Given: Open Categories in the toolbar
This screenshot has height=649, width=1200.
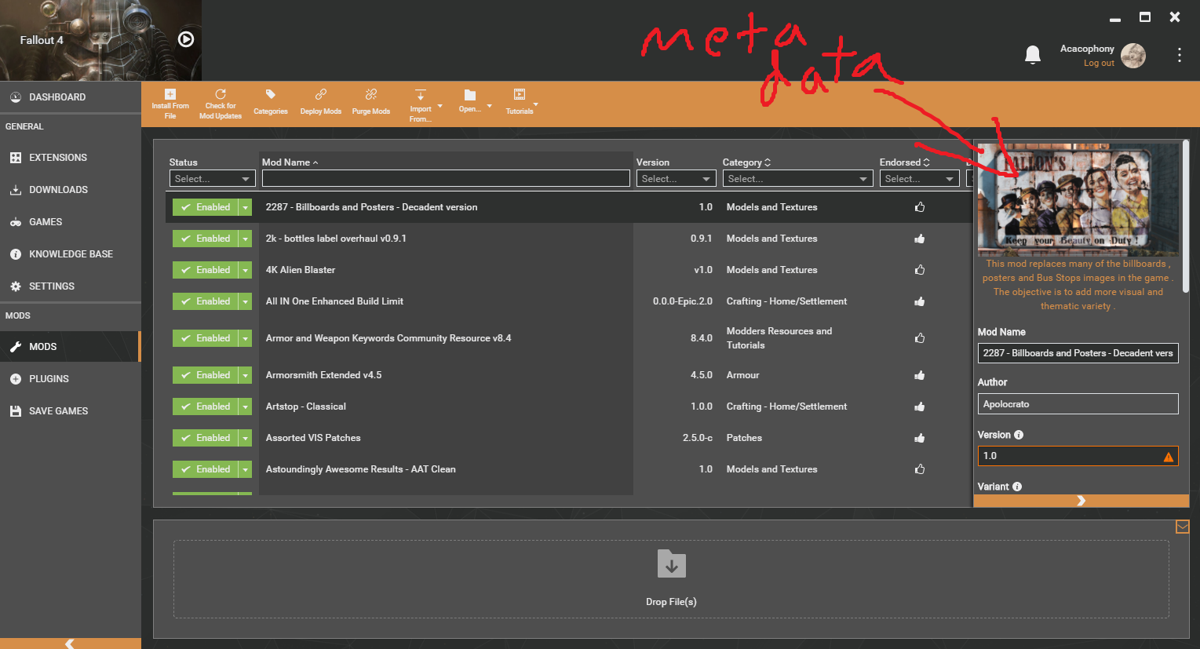Looking at the screenshot, I should [271, 103].
